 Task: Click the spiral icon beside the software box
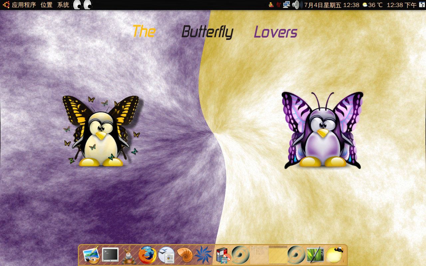tap(241, 255)
